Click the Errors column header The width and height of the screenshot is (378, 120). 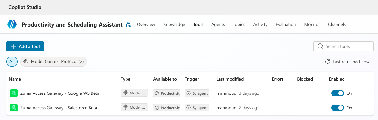pyautogui.click(x=278, y=79)
